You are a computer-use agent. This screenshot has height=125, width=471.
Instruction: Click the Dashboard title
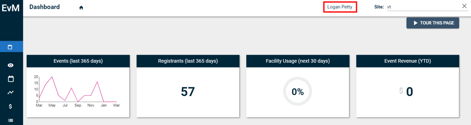(45, 7)
